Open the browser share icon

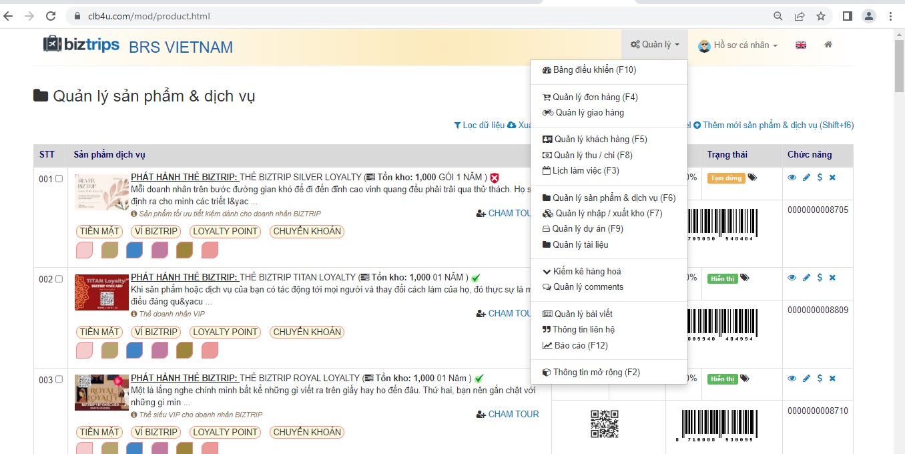[x=800, y=16]
